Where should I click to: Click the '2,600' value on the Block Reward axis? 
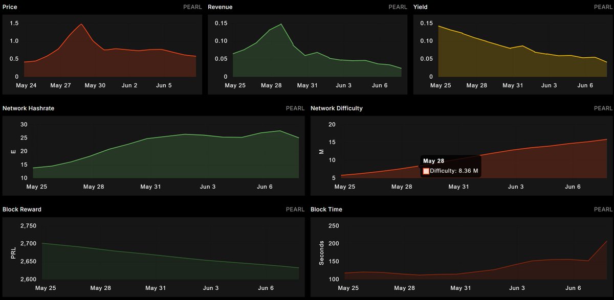(x=28, y=279)
